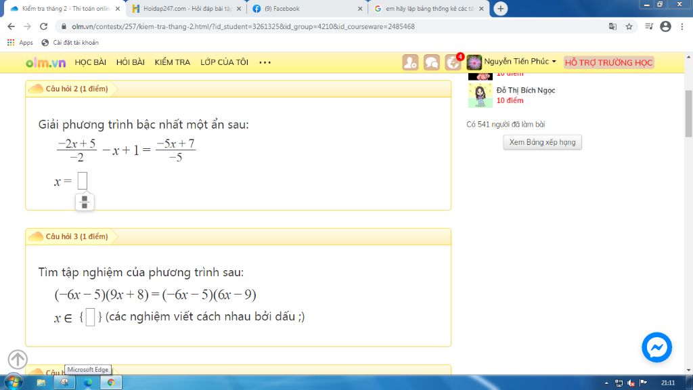Open the Messenger chat bubble
The height and width of the screenshot is (390, 693).
coord(656,347)
